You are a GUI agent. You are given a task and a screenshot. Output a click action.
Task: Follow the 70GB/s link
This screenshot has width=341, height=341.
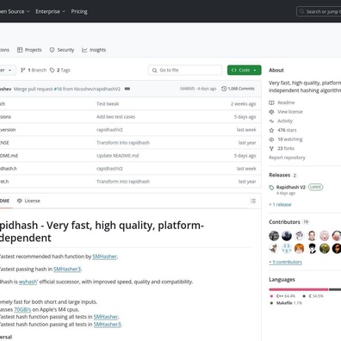(22, 309)
